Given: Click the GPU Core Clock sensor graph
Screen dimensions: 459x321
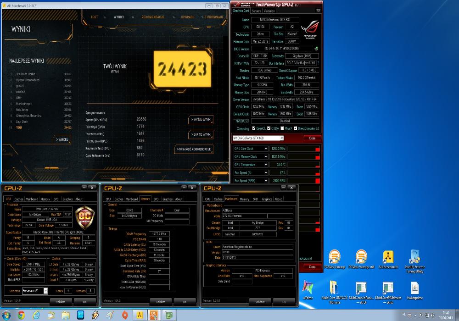Looking at the screenshot, I should (303, 149).
